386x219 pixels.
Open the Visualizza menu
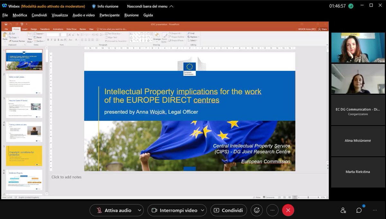pyautogui.click(x=60, y=15)
